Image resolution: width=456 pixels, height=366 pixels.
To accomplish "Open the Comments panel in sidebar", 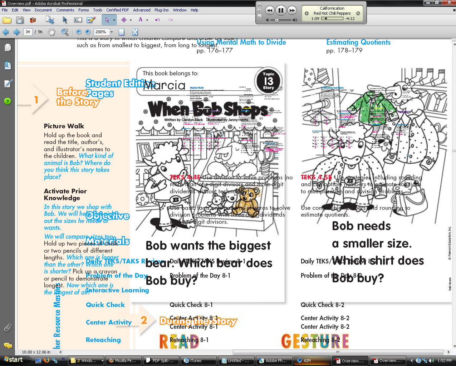I will pyautogui.click(x=8, y=345).
